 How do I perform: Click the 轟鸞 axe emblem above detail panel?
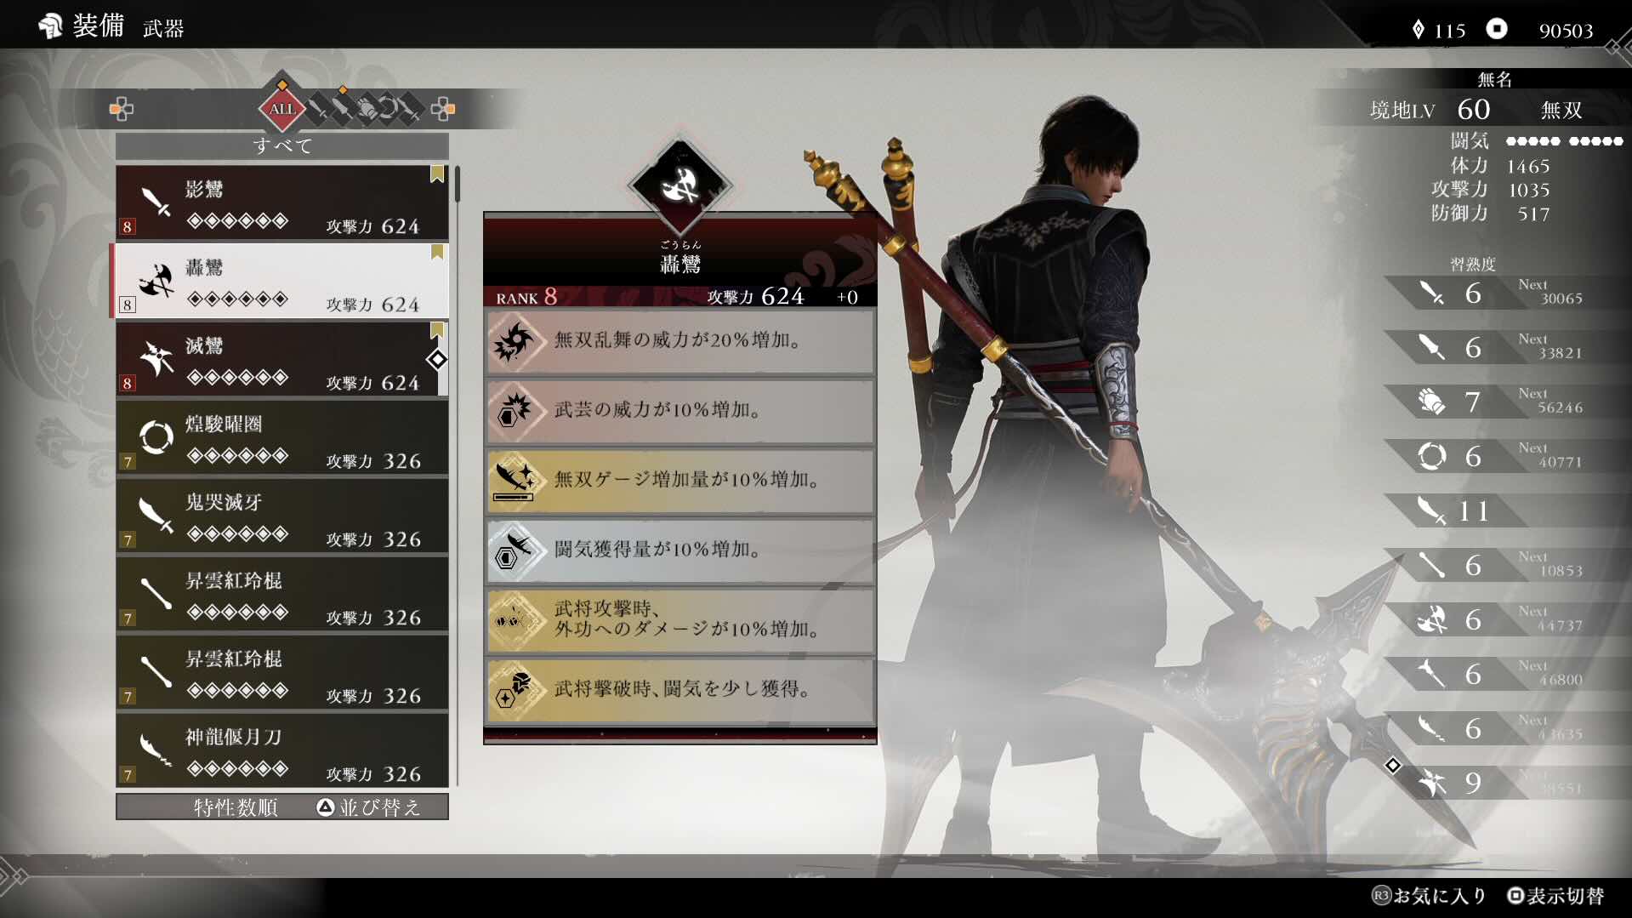680,185
